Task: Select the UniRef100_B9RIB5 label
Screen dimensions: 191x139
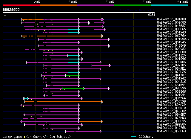Action: click(x=171, y=65)
